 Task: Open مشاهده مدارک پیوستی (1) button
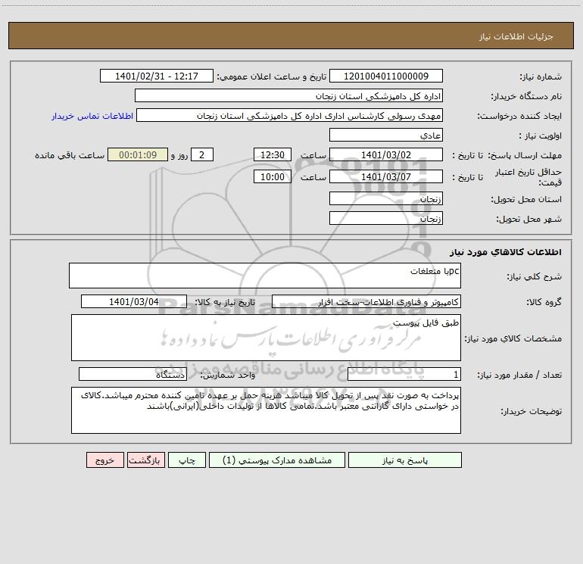pos(277,460)
